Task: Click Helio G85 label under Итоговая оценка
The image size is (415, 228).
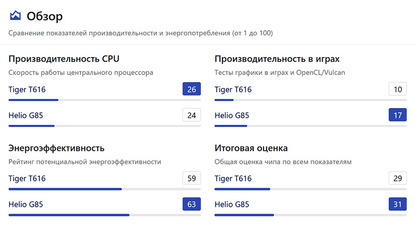Action: pos(232,204)
